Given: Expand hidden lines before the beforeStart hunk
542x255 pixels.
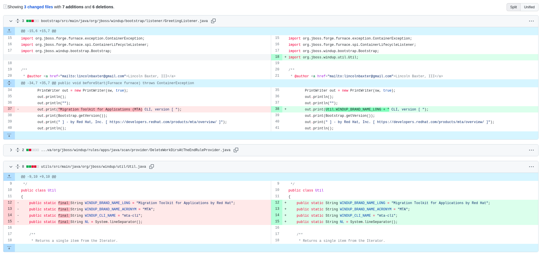Looking at the screenshot, I should click(x=9, y=83).
